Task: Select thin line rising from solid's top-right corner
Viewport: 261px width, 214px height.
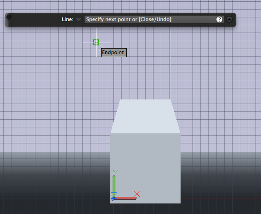Action: [x=170, y=64]
